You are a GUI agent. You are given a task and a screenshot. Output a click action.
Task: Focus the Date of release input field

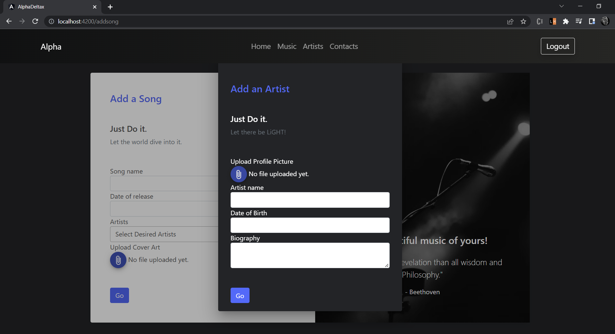point(164,209)
